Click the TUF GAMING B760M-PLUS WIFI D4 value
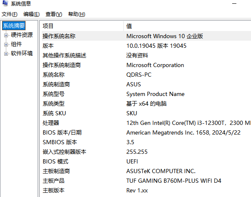Screen dimensions: 251x197 [x=174, y=181]
